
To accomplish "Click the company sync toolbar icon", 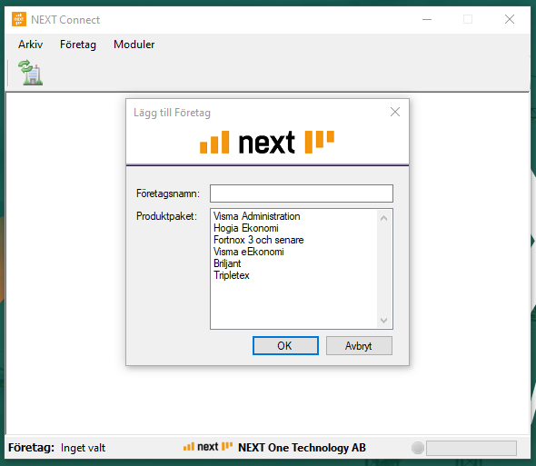I will pyautogui.click(x=31, y=72).
